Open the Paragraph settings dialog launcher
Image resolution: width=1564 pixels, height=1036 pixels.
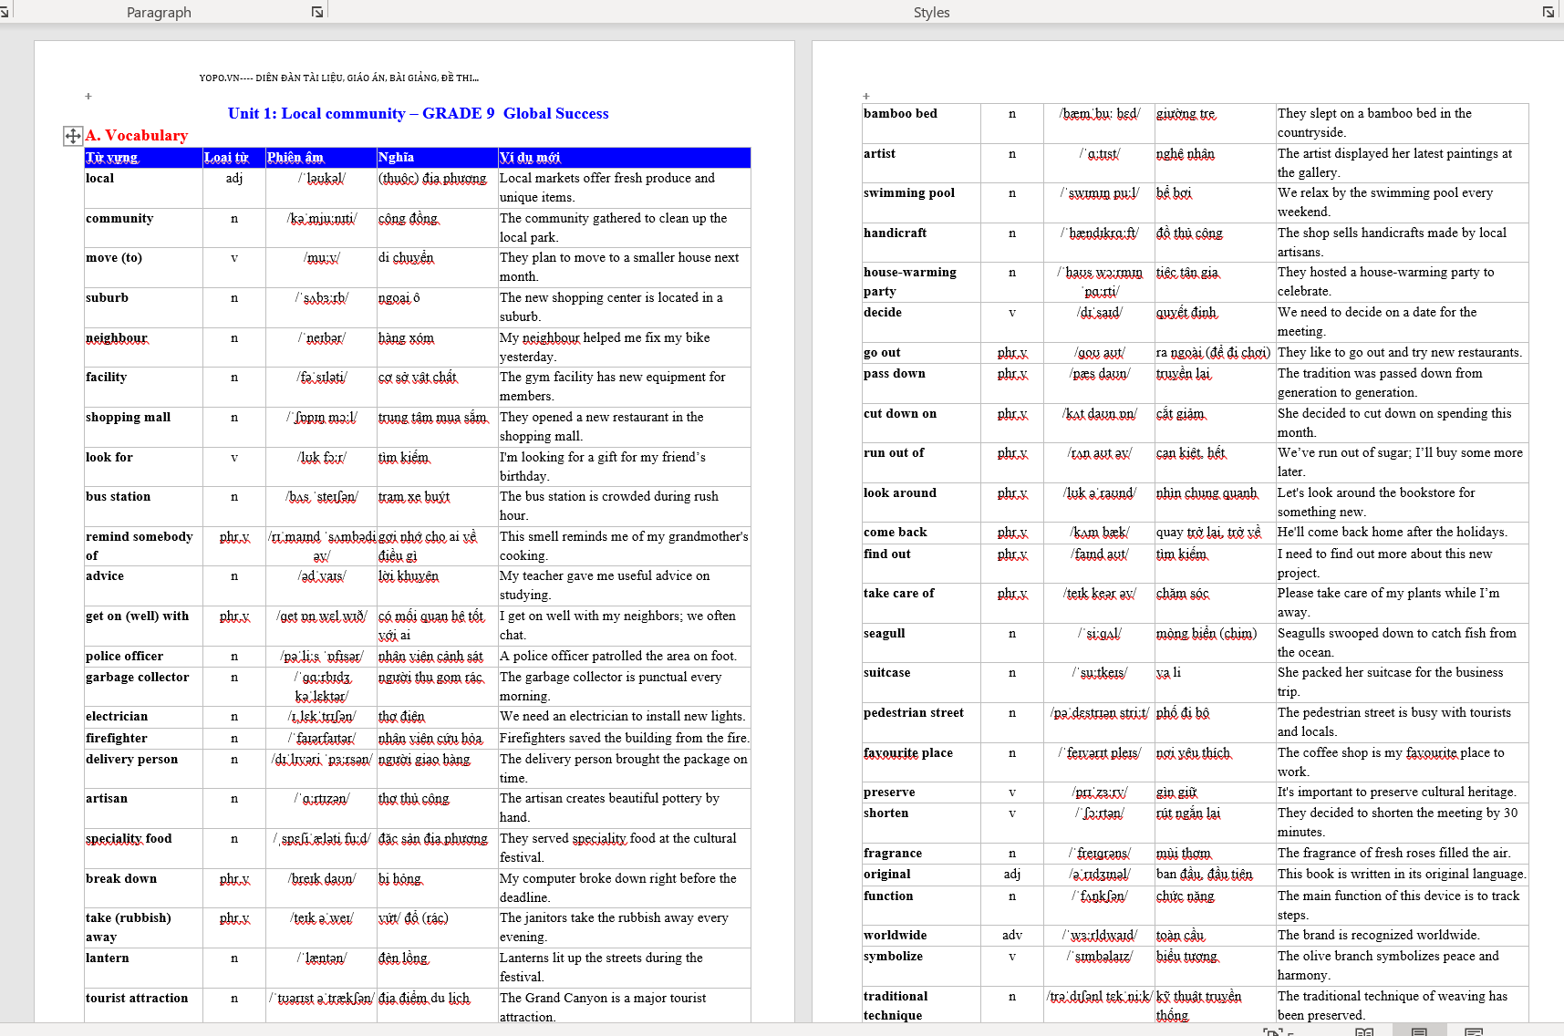316,12
